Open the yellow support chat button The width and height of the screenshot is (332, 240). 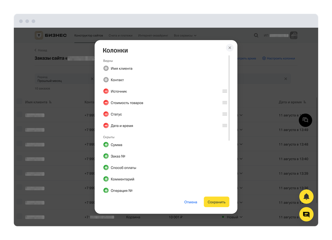(x=306, y=214)
